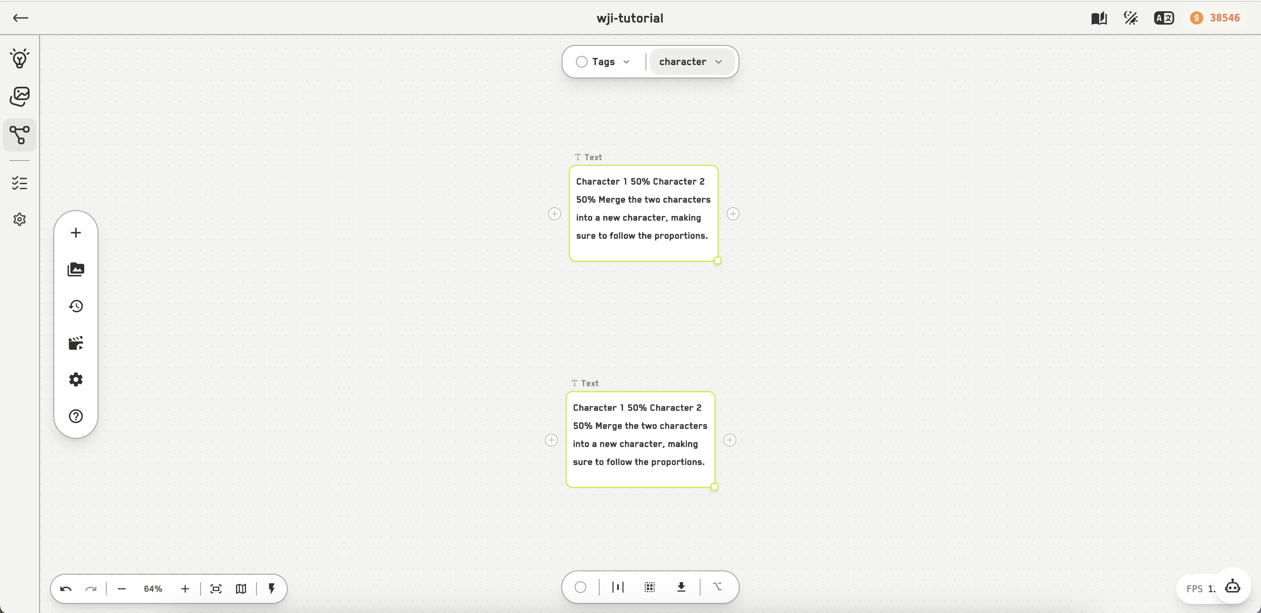Click the align distribute icon in bottom toolbar
The image size is (1261, 613).
point(618,587)
